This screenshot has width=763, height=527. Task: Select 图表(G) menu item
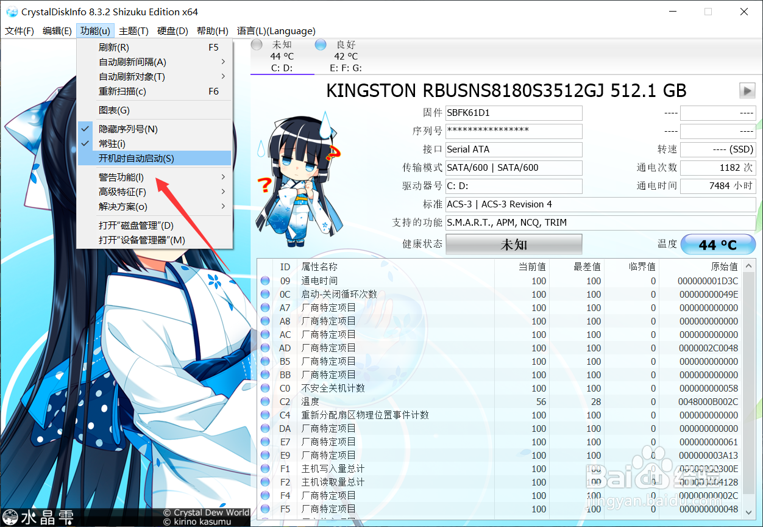tap(155, 110)
